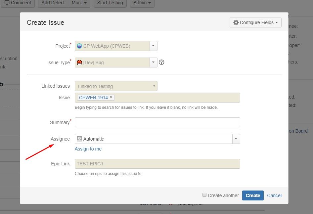The height and width of the screenshot is (214, 313).
Task: Open the Assignee dropdown arrow
Action: (236, 139)
